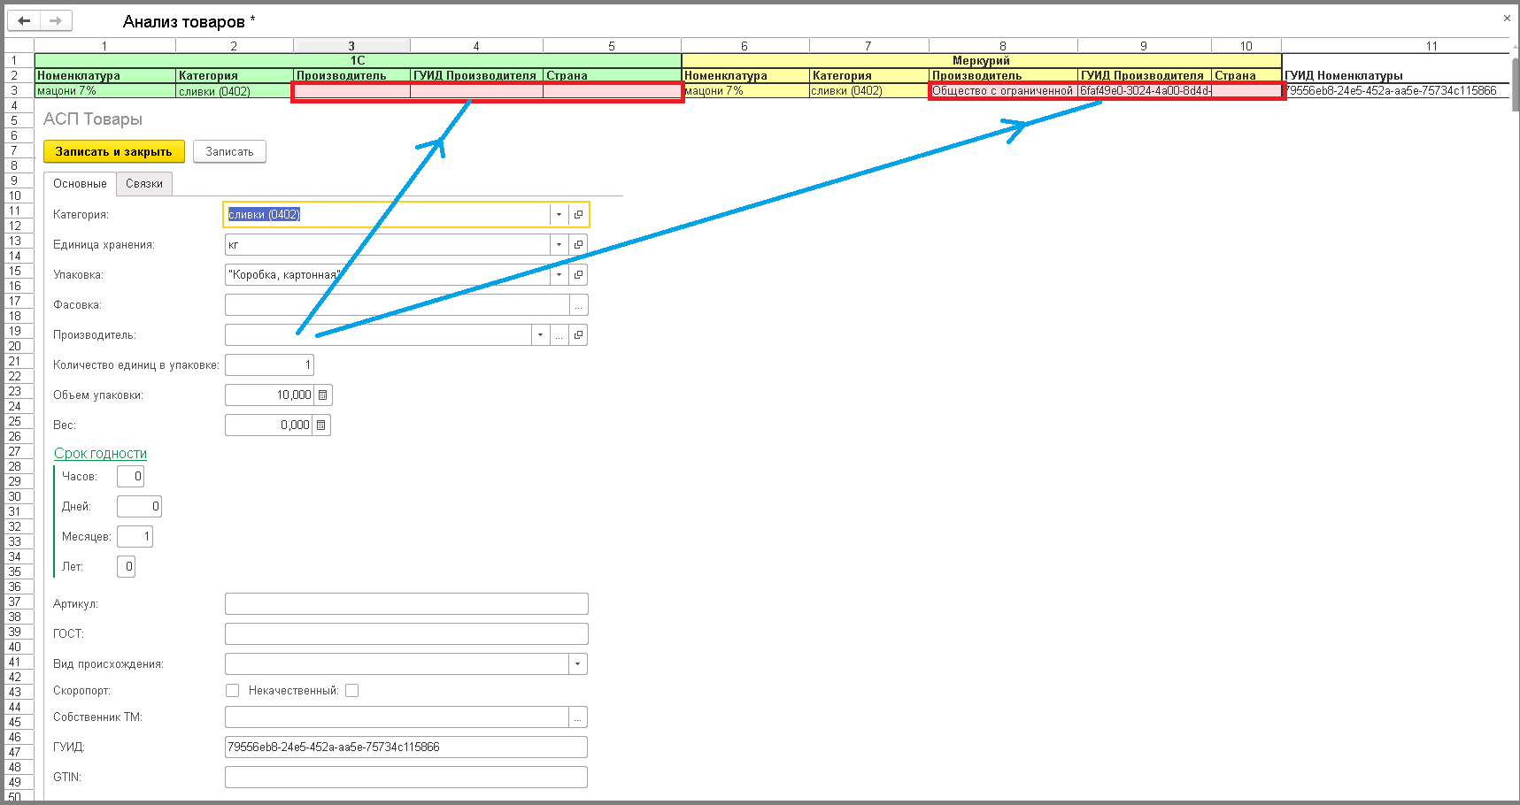
Task: Click 'Общество с ограниченной' manufacturer cell
Action: [x=1003, y=90]
